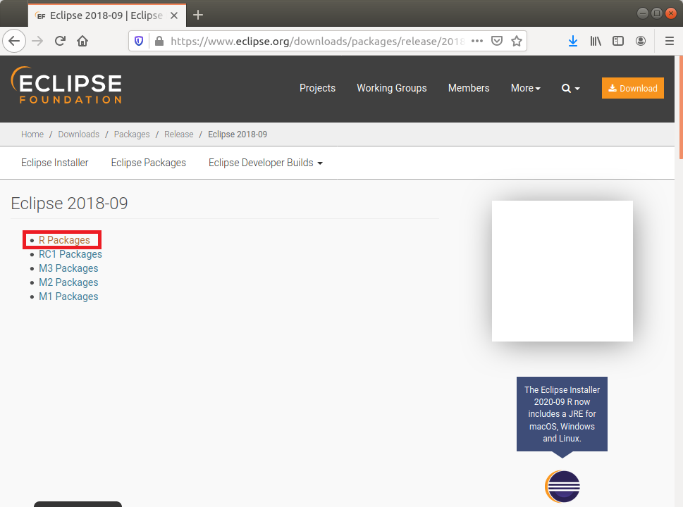Image resolution: width=683 pixels, height=507 pixels.
Task: Bookmark this page with the star
Action: [x=517, y=41]
